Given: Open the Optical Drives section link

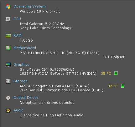Looking at the screenshot, I should (26, 98).
